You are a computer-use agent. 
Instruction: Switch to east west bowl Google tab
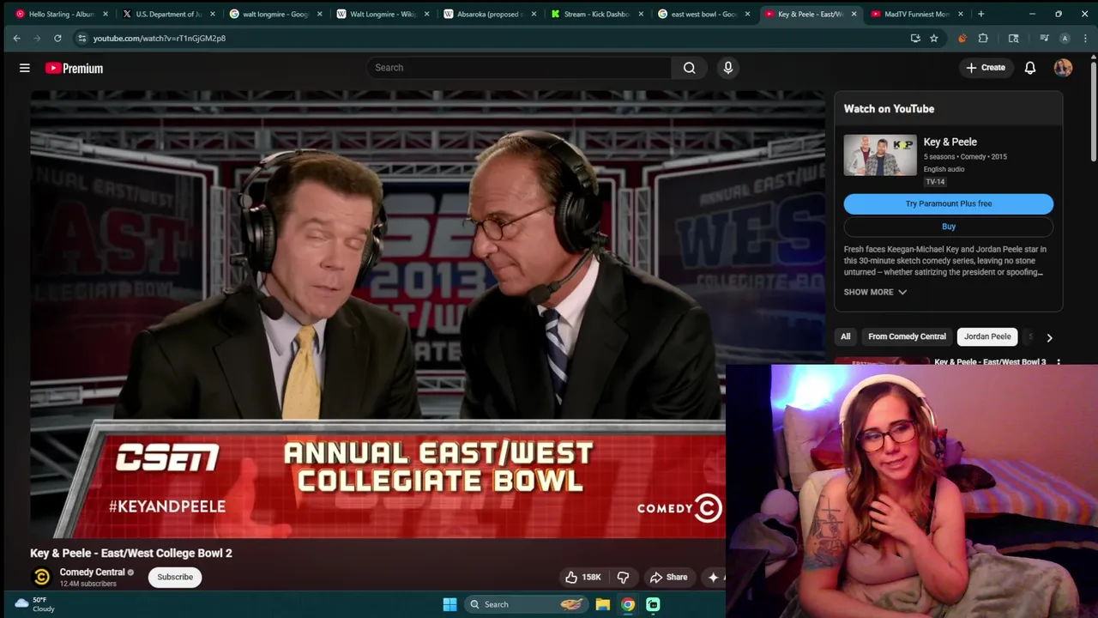pos(703,14)
